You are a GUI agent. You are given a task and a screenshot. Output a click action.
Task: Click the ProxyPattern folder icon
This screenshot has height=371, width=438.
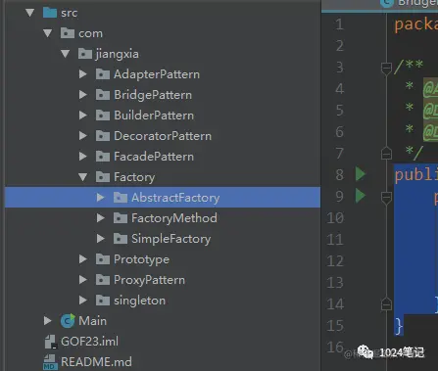click(103, 280)
